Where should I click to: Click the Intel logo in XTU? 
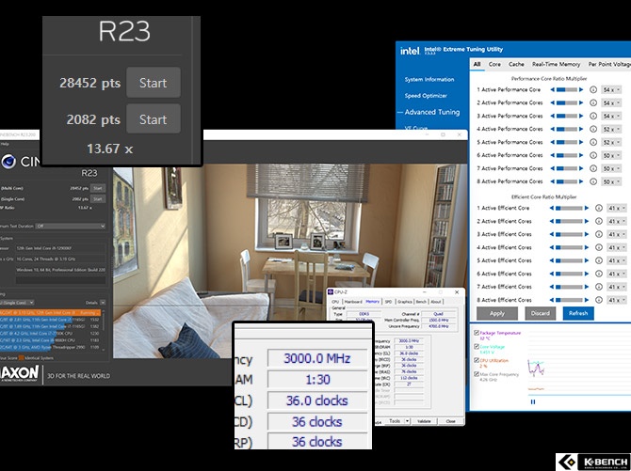[410, 51]
